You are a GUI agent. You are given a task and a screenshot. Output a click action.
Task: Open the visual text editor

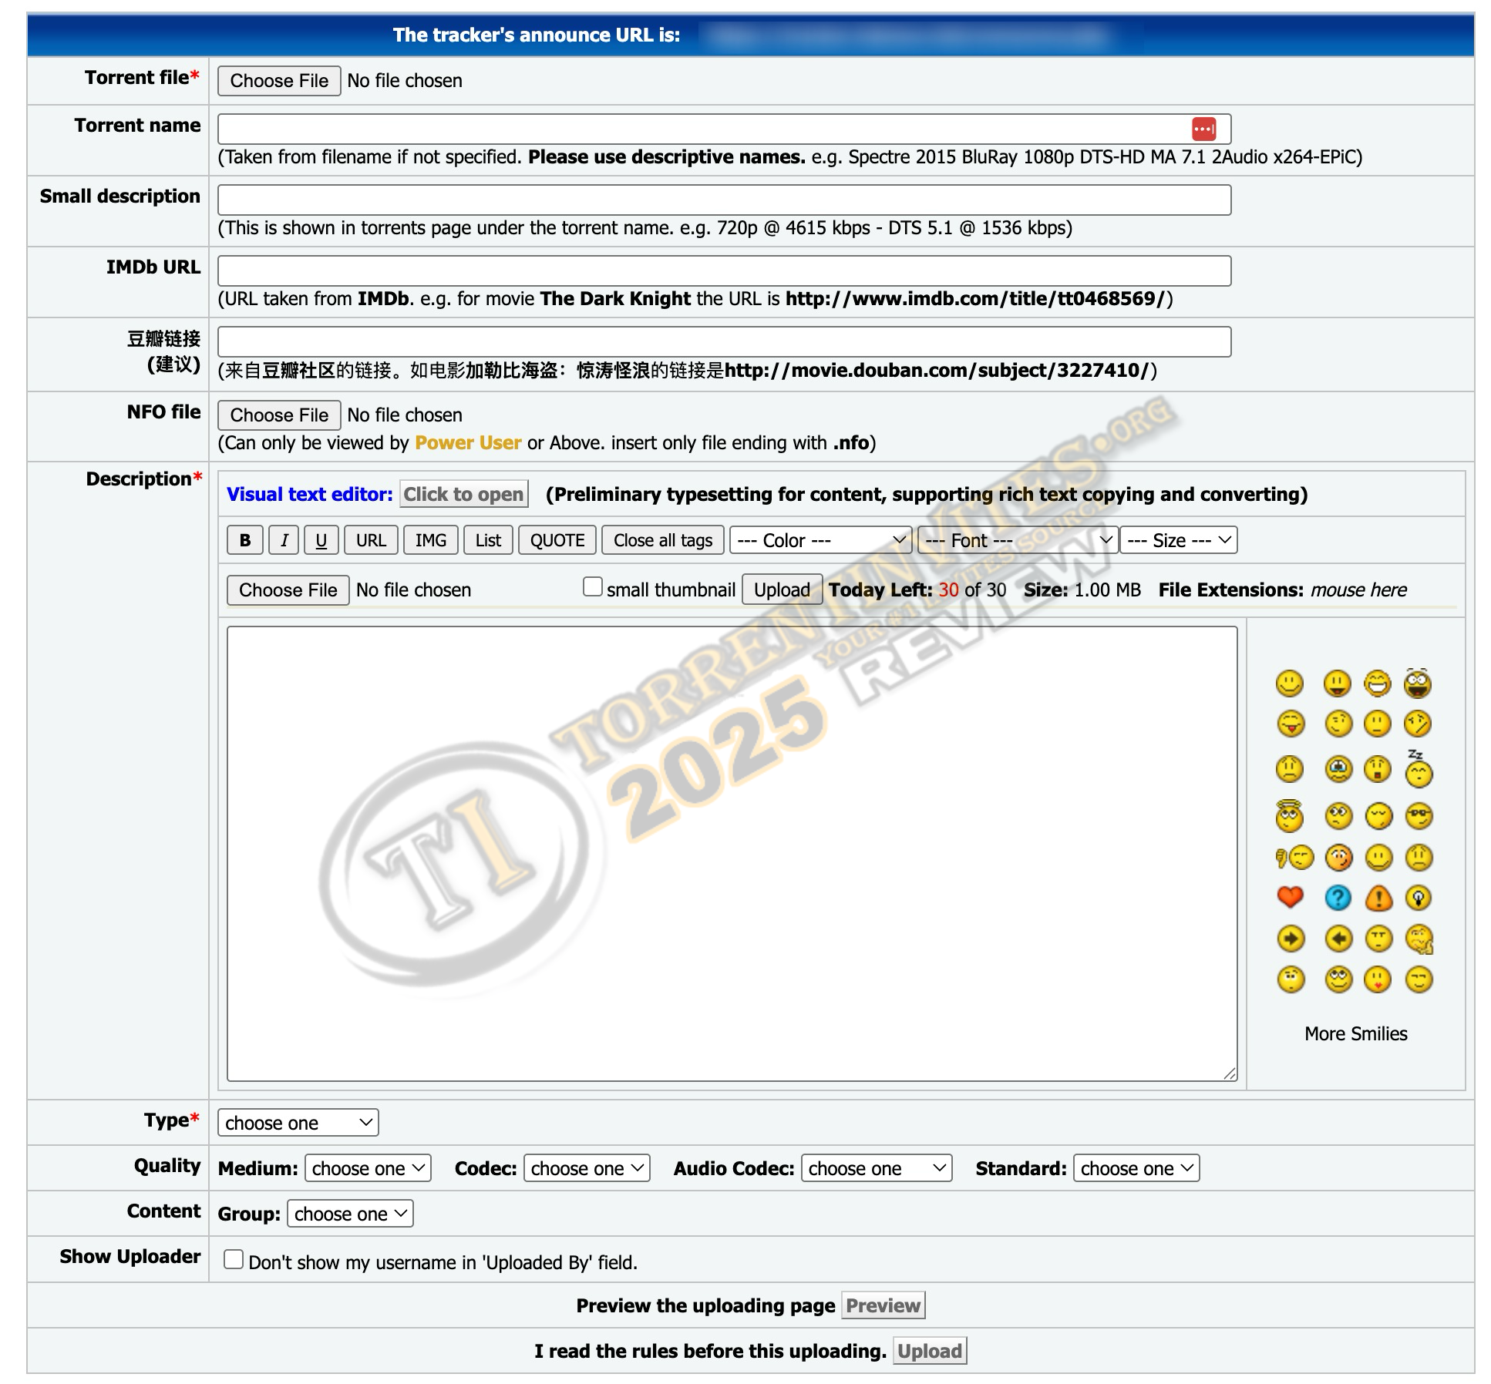pos(463,494)
